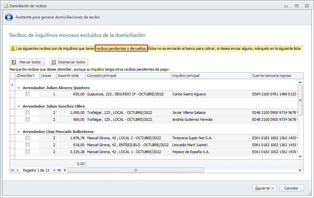Select the Javier Villena Galiana tenant cell
Image resolution: width=314 pixels, height=198 pixels.
click(211, 113)
